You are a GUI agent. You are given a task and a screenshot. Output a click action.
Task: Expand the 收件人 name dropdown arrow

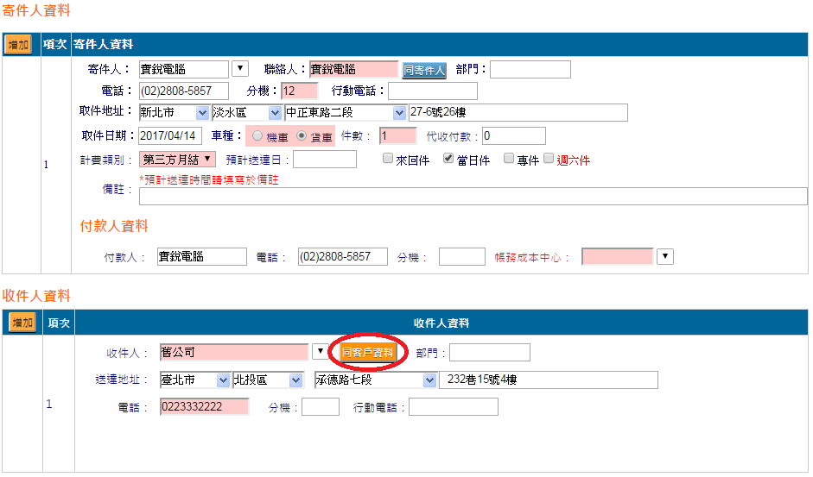pos(319,352)
